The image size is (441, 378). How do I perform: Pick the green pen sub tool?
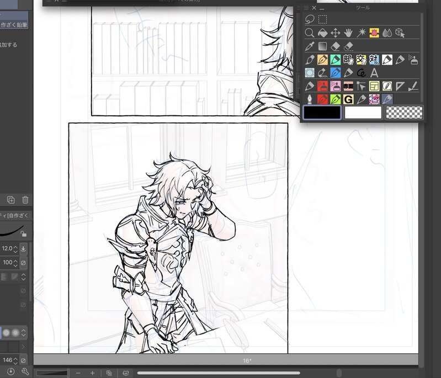[x=335, y=99]
